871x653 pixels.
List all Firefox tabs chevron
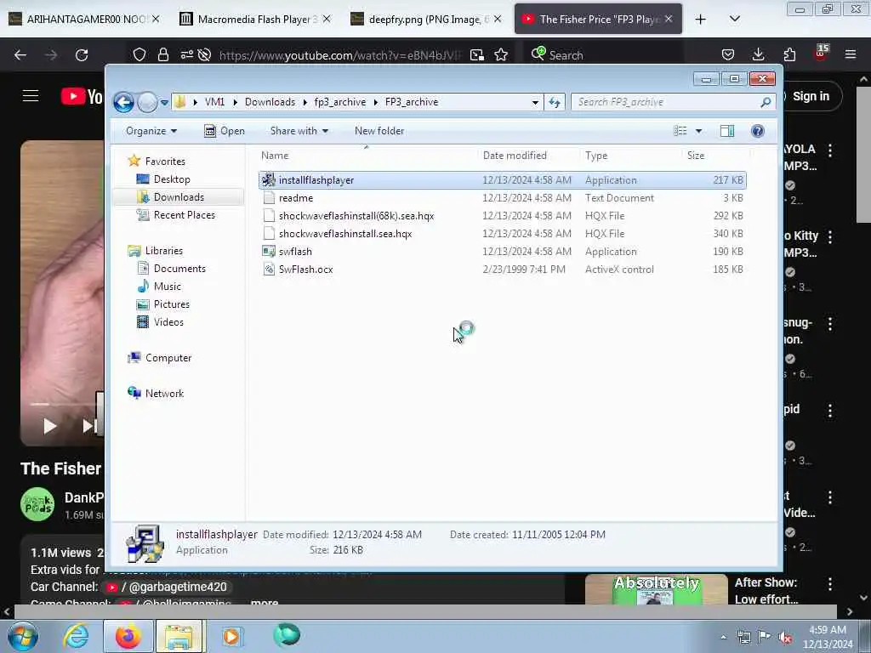tap(734, 19)
